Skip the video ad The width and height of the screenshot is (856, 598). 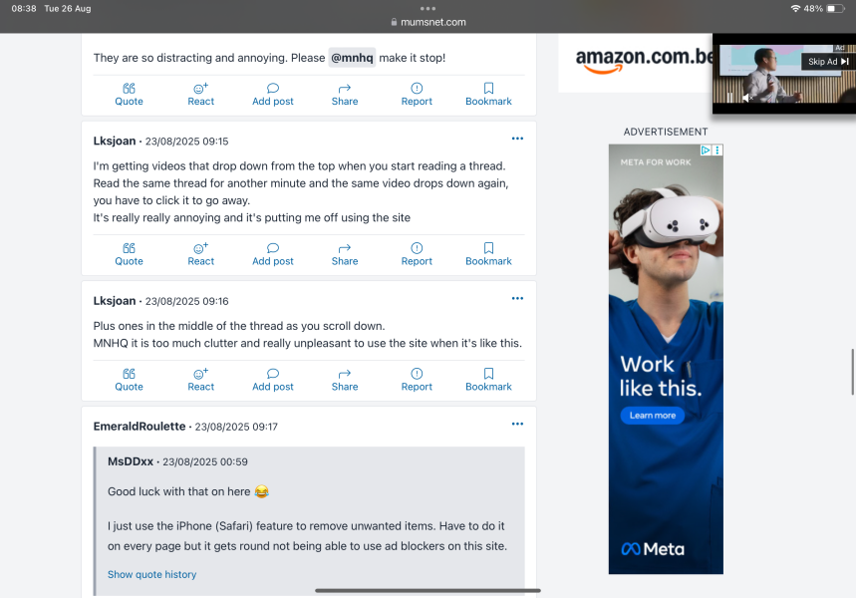828,62
